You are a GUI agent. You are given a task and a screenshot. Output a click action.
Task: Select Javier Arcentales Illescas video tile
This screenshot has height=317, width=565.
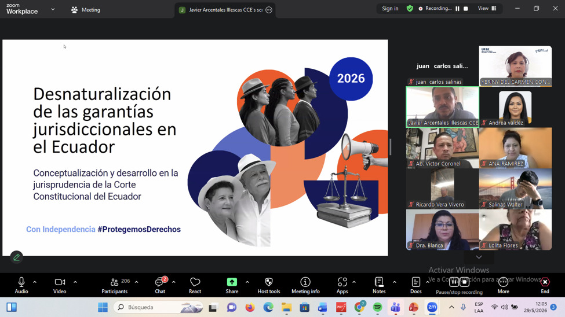tap(443, 107)
